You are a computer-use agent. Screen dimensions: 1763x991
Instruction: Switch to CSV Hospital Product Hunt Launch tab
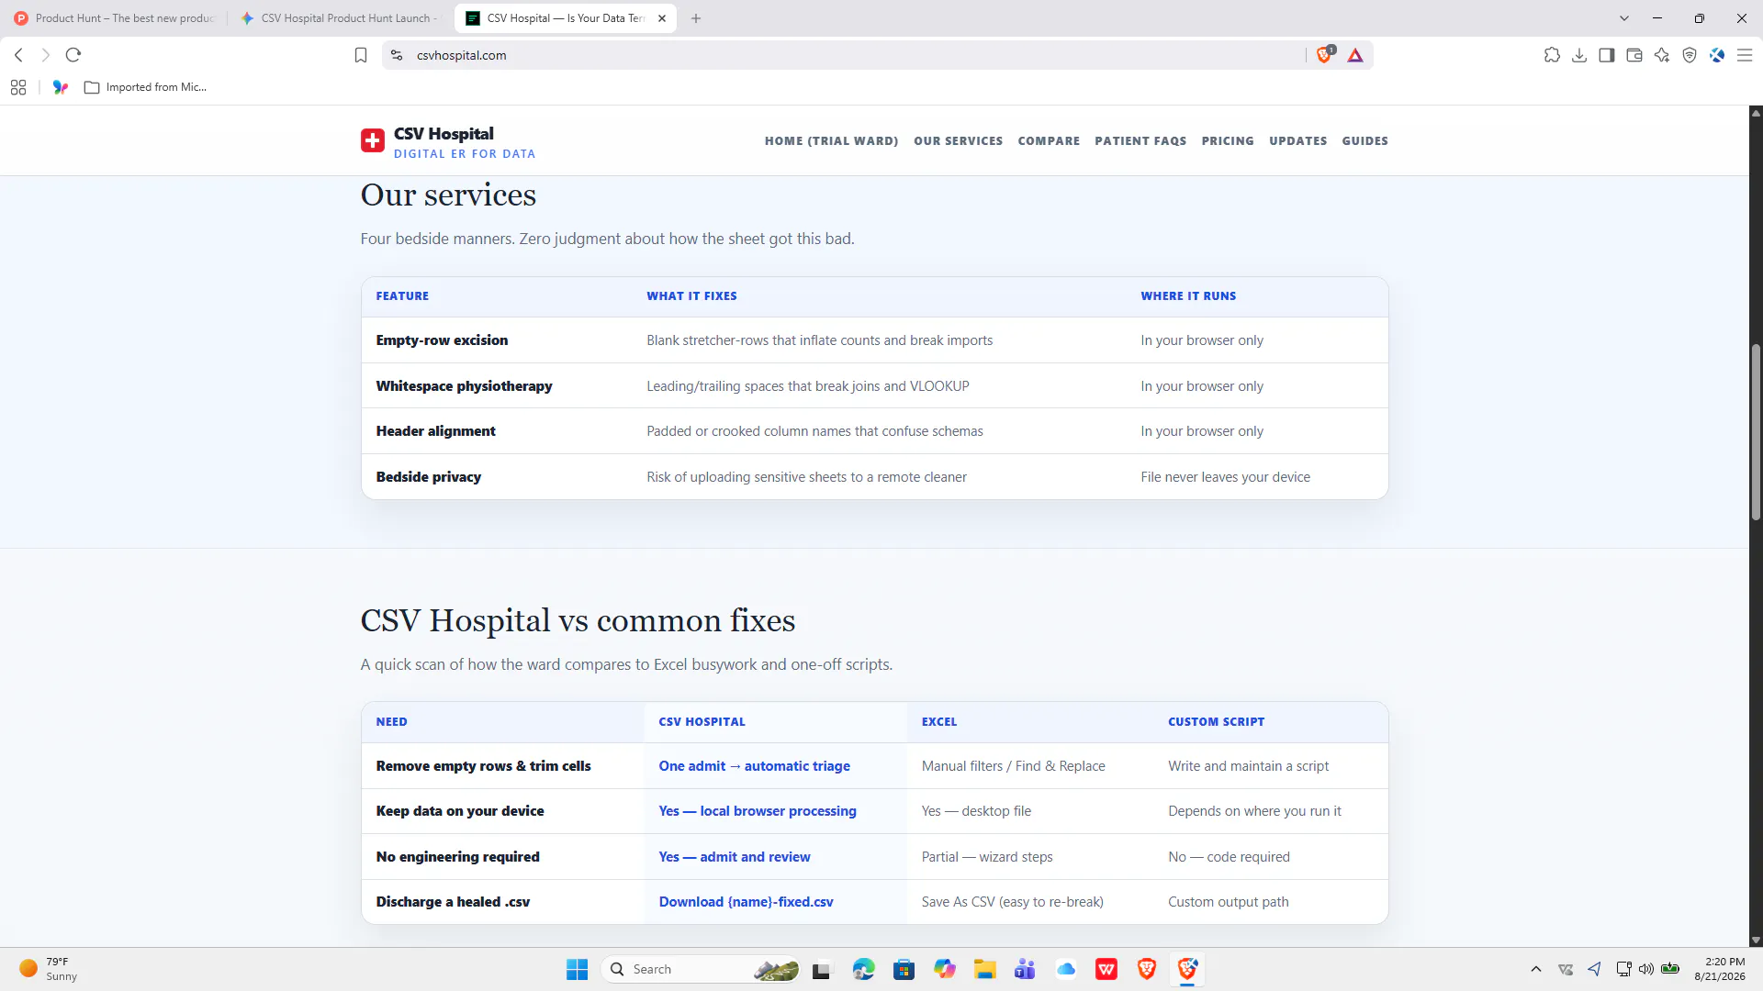[340, 18]
